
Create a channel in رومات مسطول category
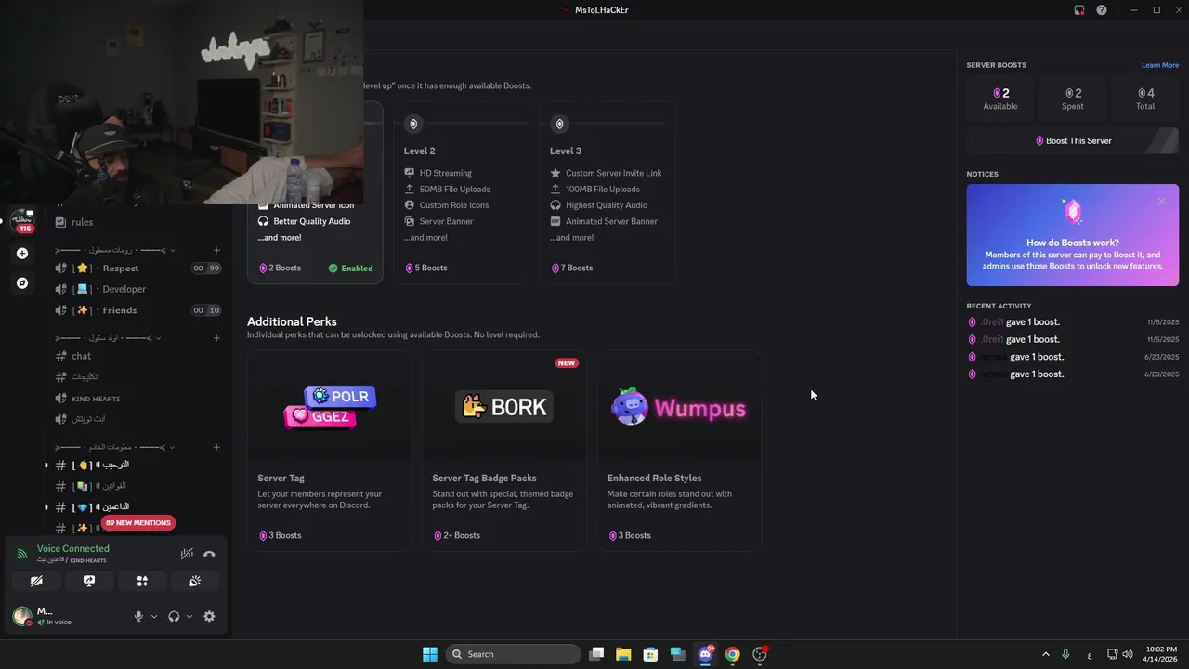tap(216, 250)
